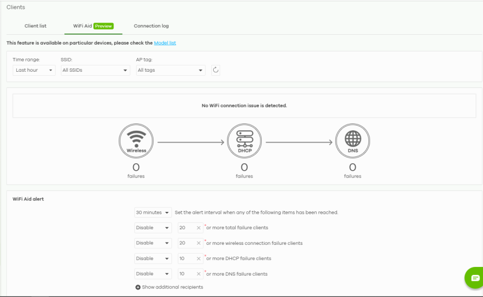Open the 30 minutes alert interval dropdown
The width and height of the screenshot is (483, 297).
coord(153,212)
